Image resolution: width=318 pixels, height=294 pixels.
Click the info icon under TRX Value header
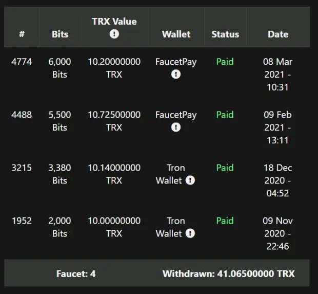114,34
